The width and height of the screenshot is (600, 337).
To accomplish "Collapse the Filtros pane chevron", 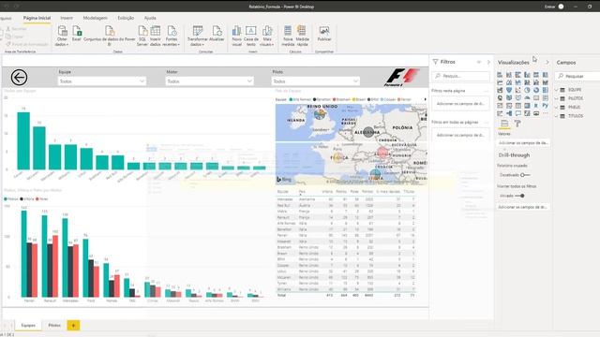I will click(488, 62).
